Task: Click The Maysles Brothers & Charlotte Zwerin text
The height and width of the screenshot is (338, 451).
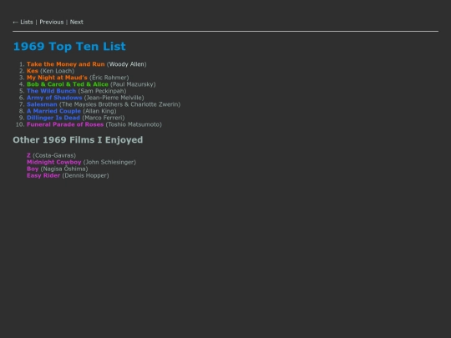Action: pyautogui.click(x=119, y=104)
